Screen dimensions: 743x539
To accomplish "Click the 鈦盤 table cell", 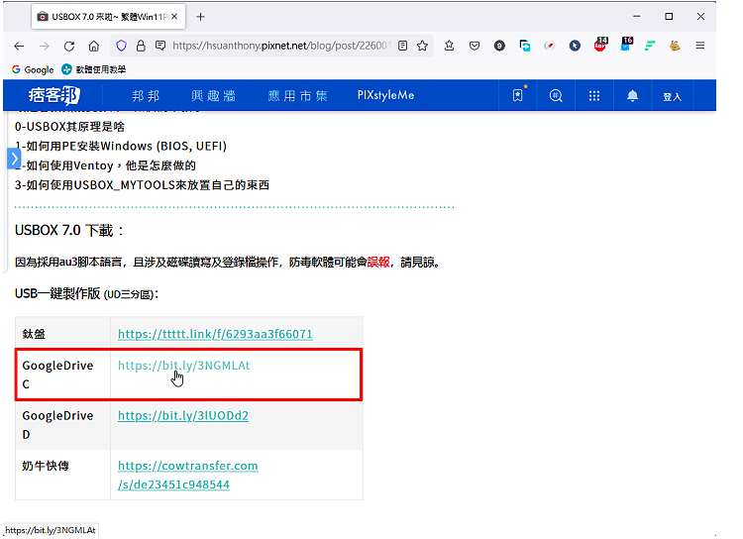I will click(62, 334).
